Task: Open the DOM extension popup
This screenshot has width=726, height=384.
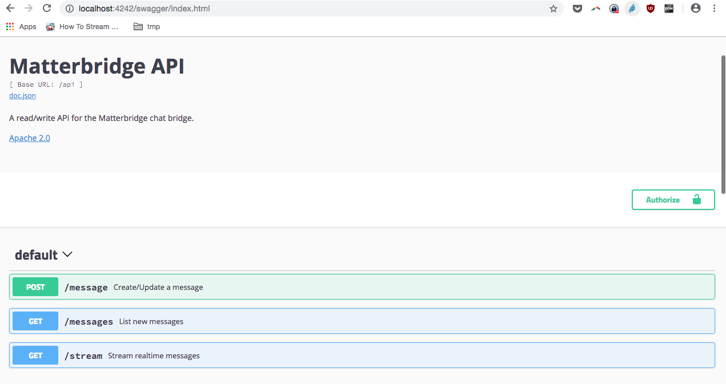Action: click(x=669, y=9)
